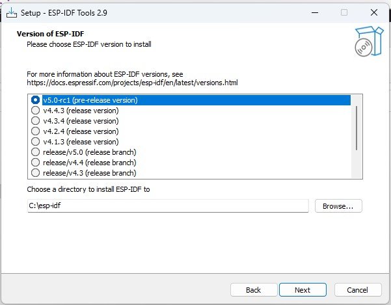Click 'Please choose ESP-IDF version to install' text
The height and width of the screenshot is (305, 391).
[x=89, y=44]
